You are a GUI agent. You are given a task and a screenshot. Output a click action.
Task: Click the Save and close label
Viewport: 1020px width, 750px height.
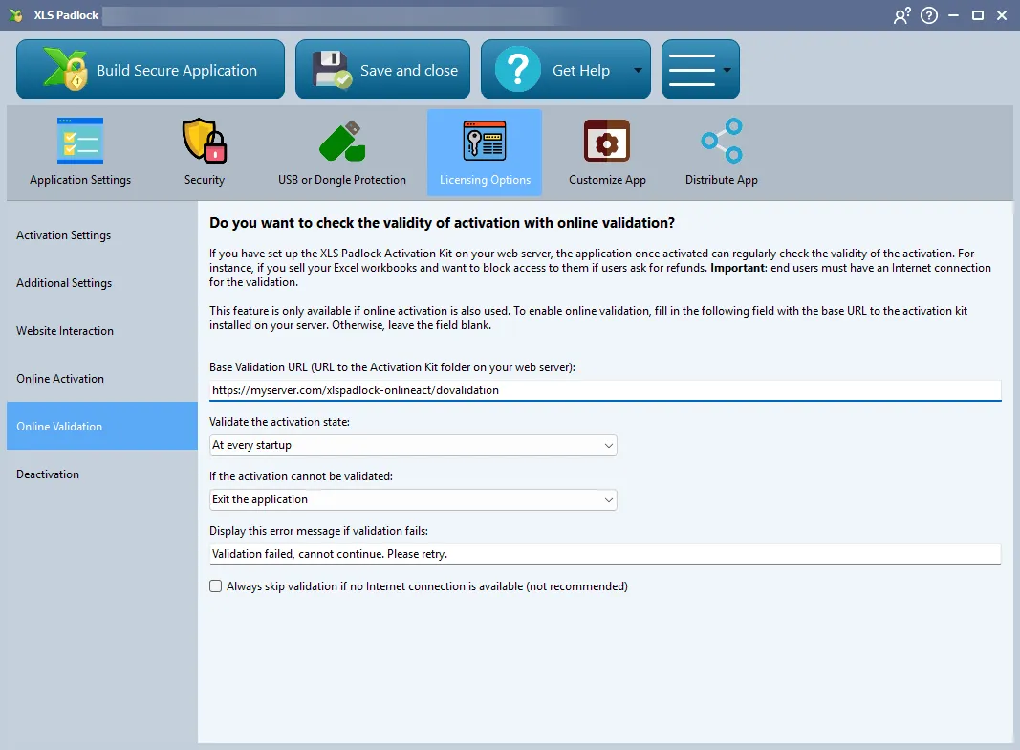click(409, 71)
